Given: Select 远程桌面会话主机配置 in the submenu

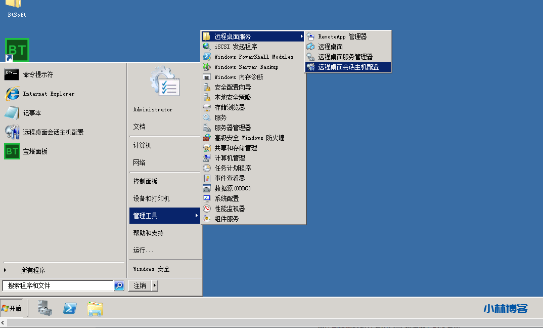Looking at the screenshot, I should pos(348,67).
